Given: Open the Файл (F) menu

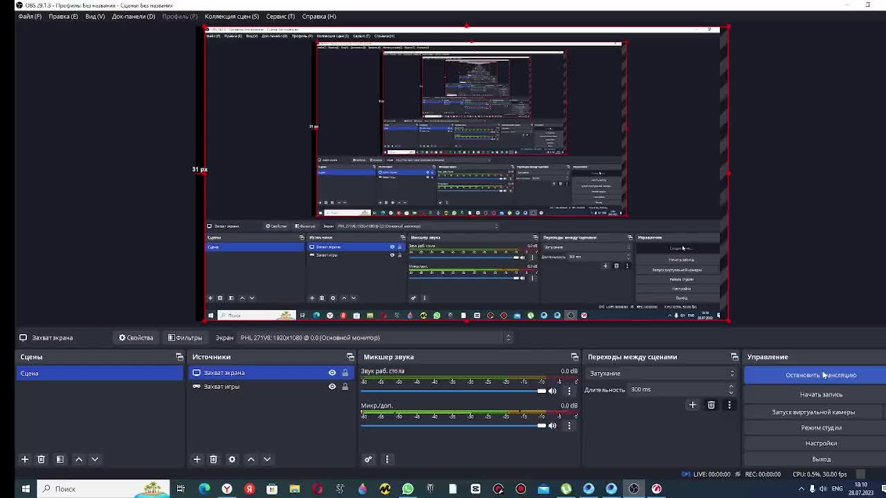Looking at the screenshot, I should (x=30, y=16).
